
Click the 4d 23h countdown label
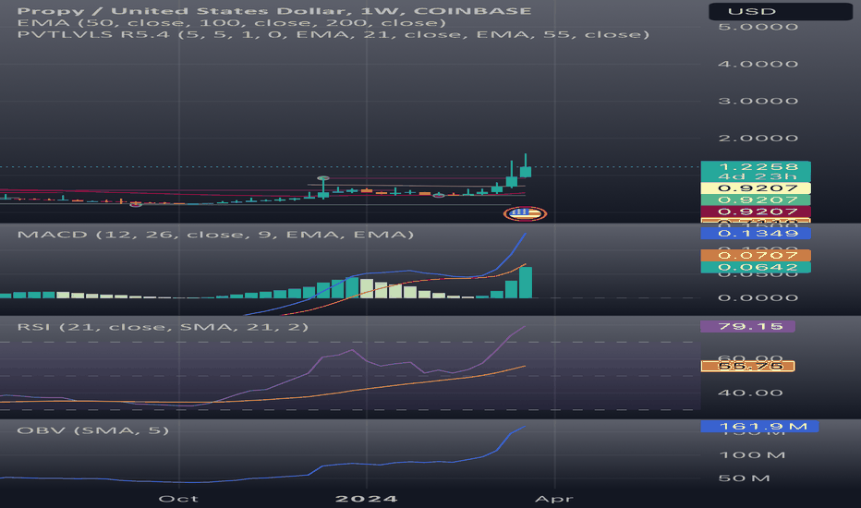click(756, 176)
